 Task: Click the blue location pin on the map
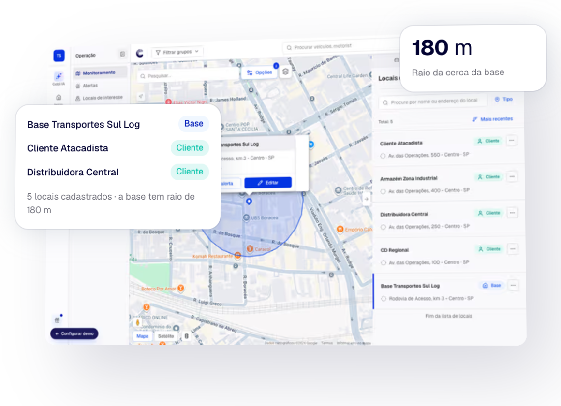pos(249,202)
